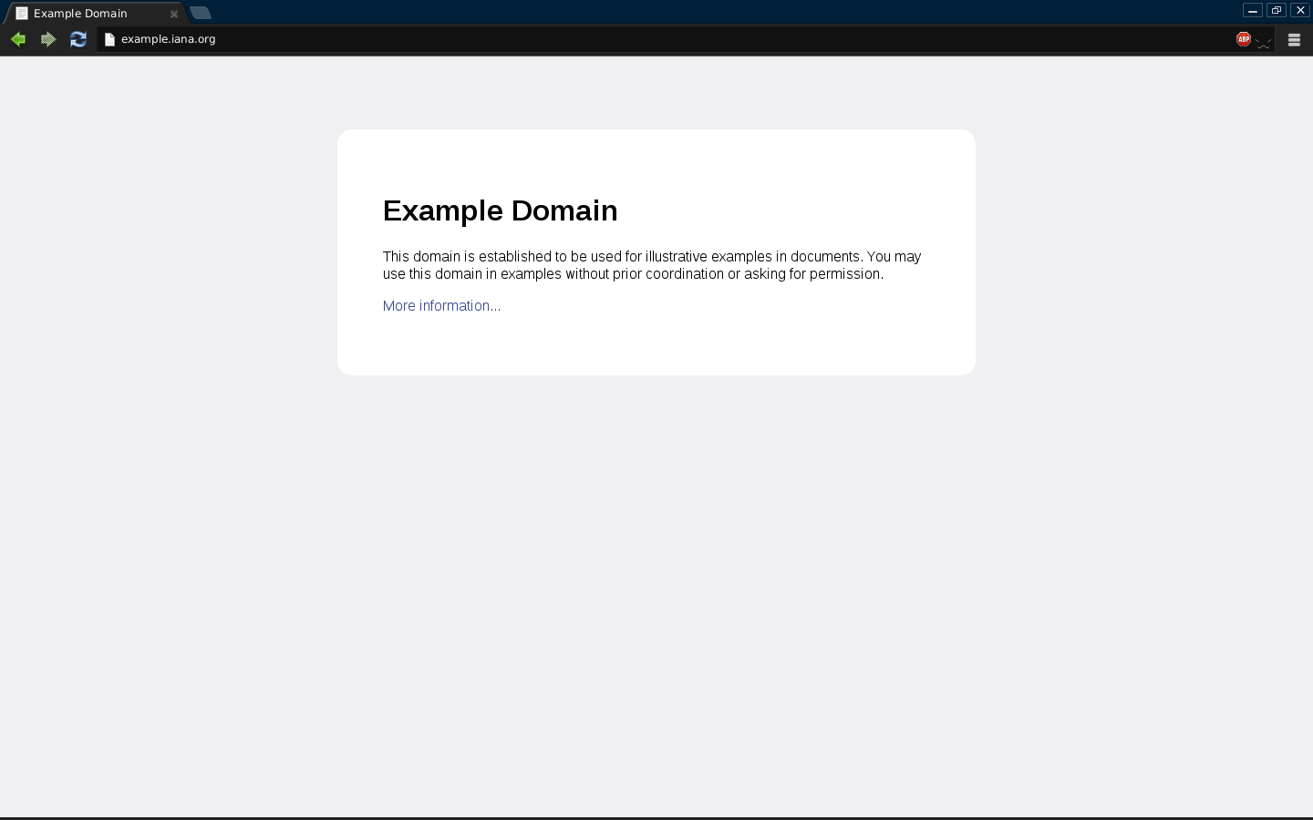Minimize the browser window

[1253, 10]
